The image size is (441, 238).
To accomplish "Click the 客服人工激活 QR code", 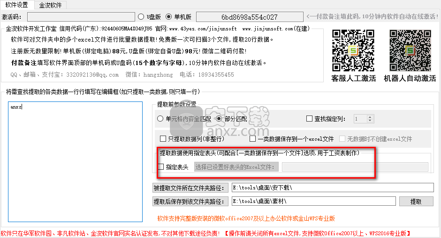I will [x=353, y=50].
